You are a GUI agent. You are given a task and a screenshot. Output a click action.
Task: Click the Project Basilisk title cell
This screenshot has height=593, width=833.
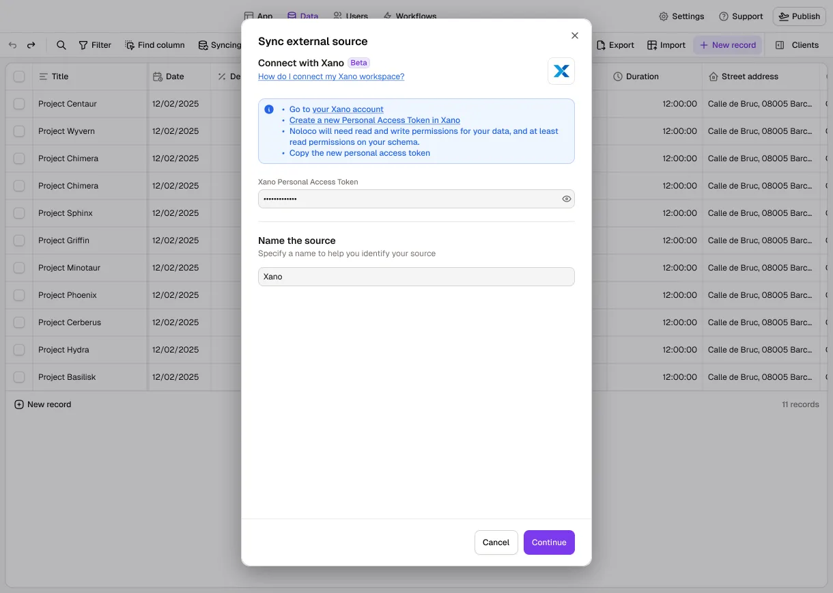(x=89, y=377)
